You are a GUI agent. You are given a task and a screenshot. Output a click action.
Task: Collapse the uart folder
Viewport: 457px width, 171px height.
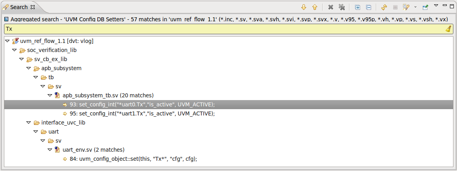[36, 132]
